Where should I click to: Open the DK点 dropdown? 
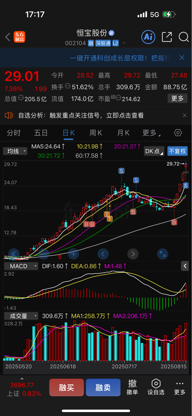coord(154,151)
